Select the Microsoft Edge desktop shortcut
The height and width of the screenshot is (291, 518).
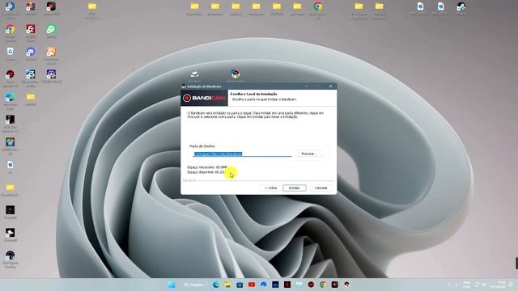(x=11, y=100)
